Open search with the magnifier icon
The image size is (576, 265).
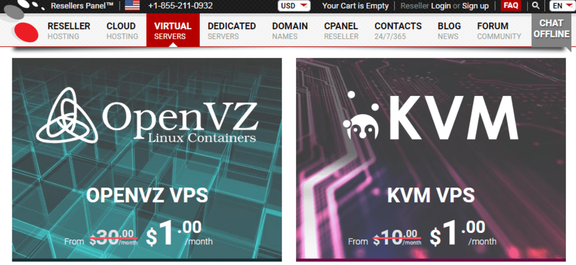click(x=536, y=6)
